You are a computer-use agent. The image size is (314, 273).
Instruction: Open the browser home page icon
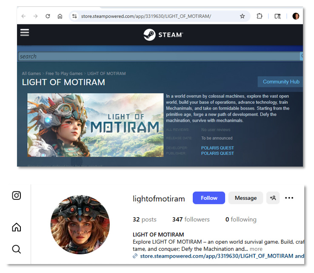coord(60,16)
